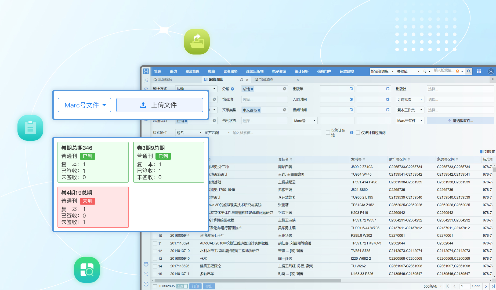Viewport: 496px width, 290px height.
Task: Go to next page arrow
Action: coord(486,286)
